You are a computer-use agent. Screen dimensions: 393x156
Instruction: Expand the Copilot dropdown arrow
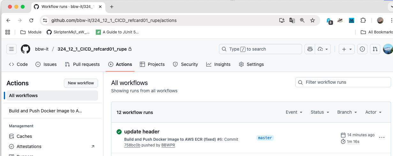pos(323,49)
